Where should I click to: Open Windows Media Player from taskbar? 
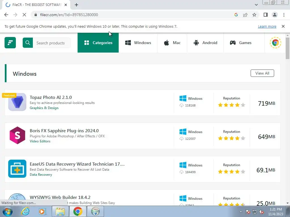(x=42, y=211)
